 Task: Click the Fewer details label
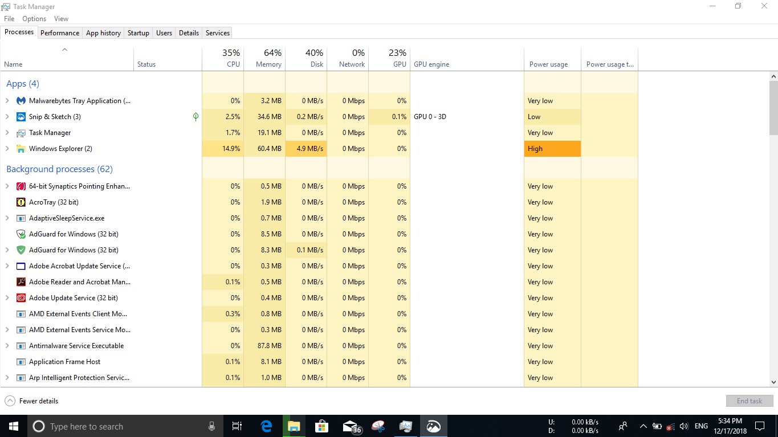tap(39, 401)
